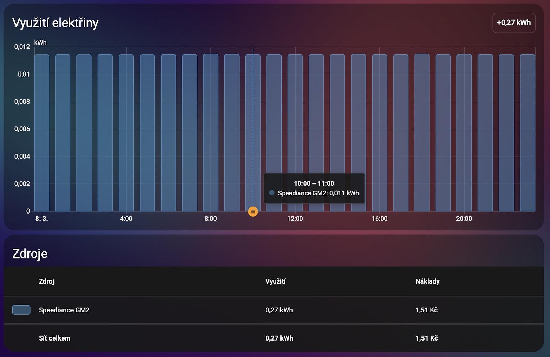Click the 12:00 time axis label
Viewport: 550px width, 357px height.
coord(295,219)
